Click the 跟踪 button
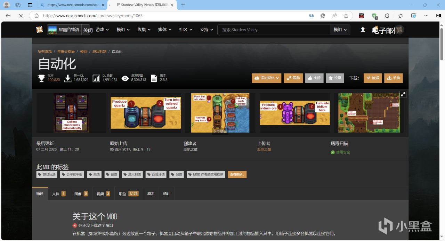 (293, 78)
